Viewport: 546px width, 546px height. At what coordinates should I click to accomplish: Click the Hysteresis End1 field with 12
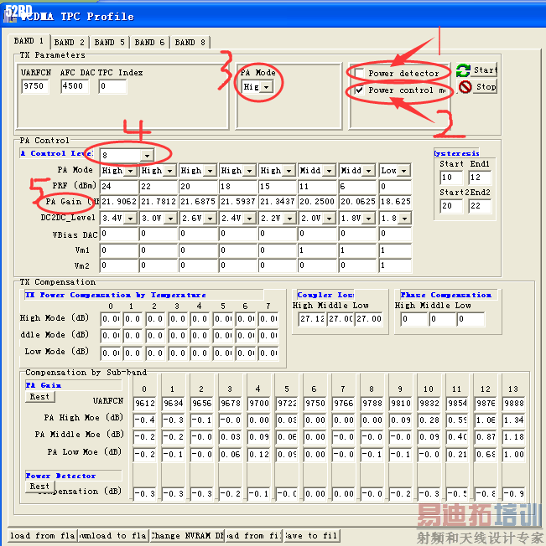(480, 178)
